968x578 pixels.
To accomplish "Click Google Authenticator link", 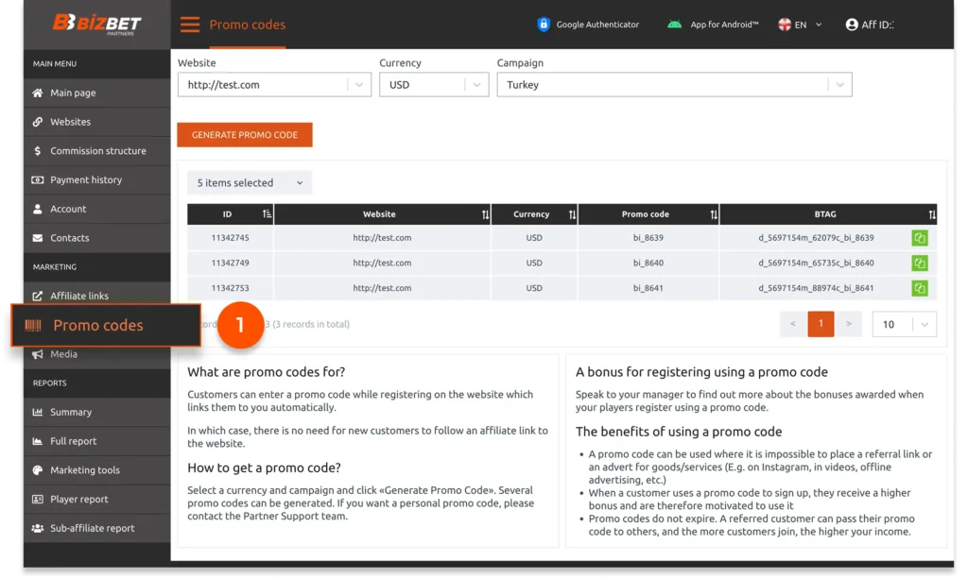I will 597,25.
